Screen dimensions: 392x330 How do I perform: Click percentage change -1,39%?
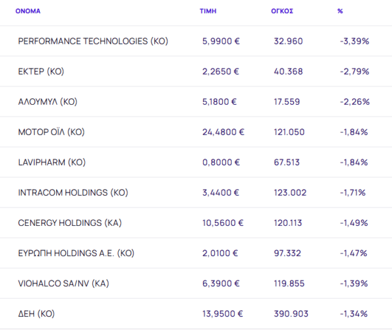point(354,284)
